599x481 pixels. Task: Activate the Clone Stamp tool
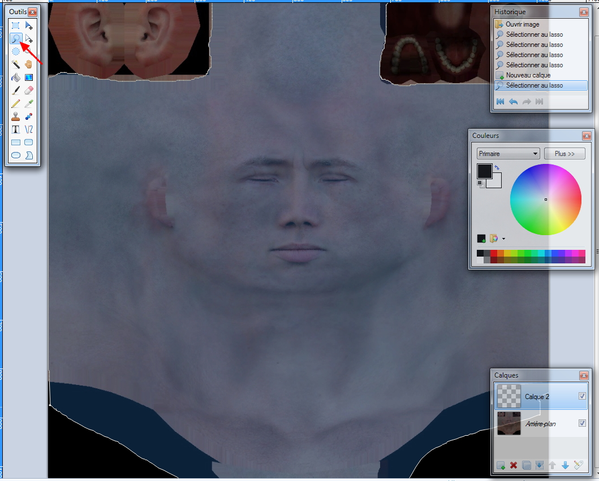click(x=16, y=116)
